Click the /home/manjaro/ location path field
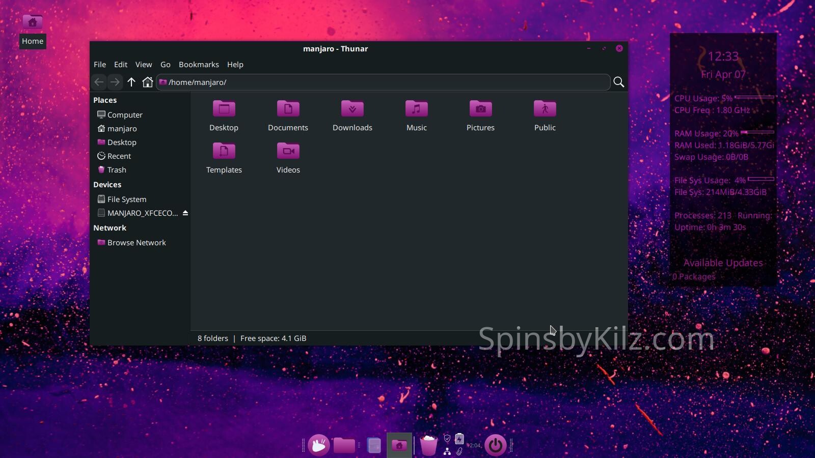 [x=382, y=82]
